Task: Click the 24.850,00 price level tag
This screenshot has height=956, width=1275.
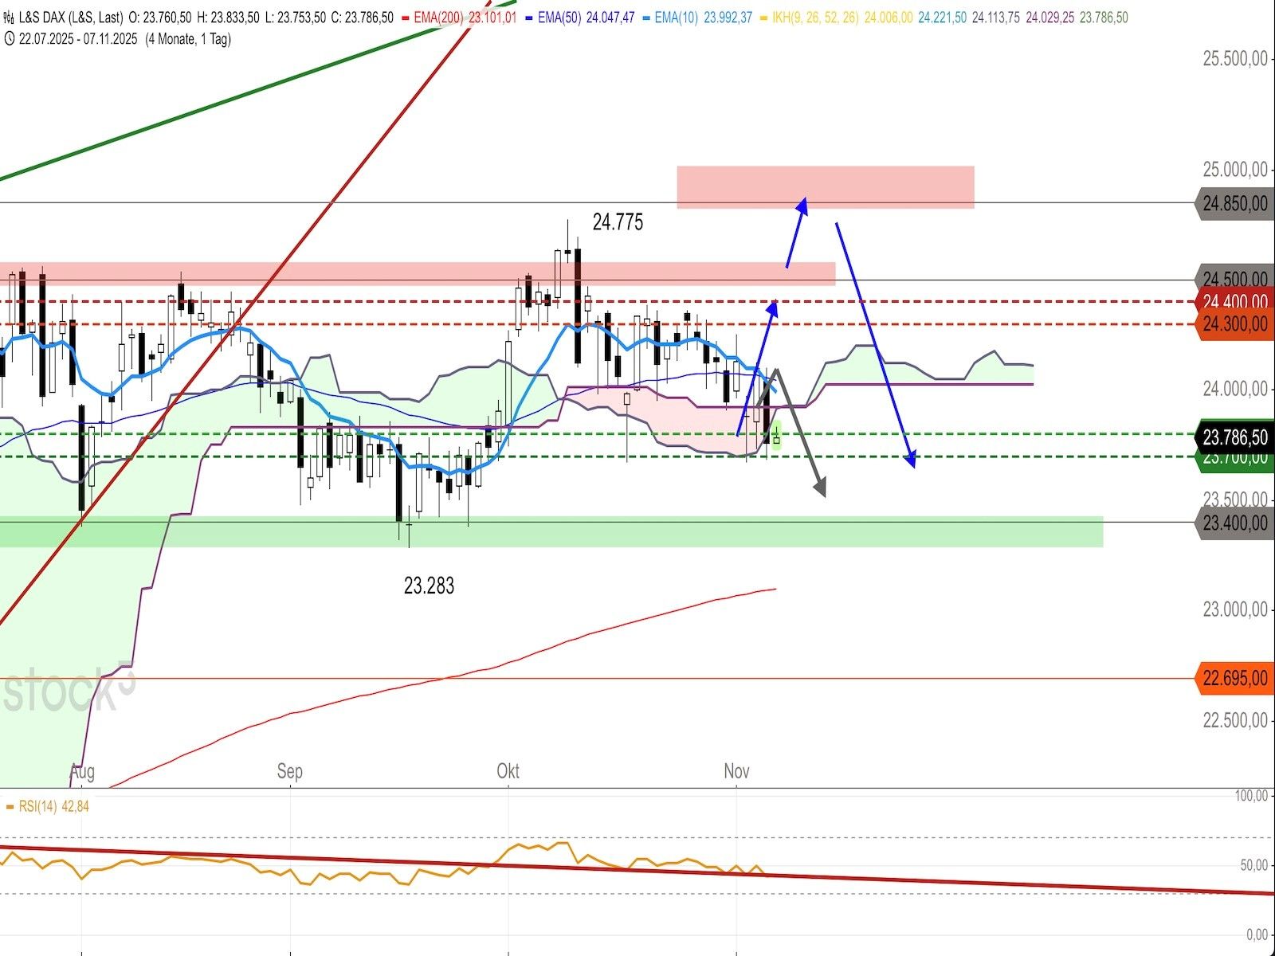Action: 1234,204
